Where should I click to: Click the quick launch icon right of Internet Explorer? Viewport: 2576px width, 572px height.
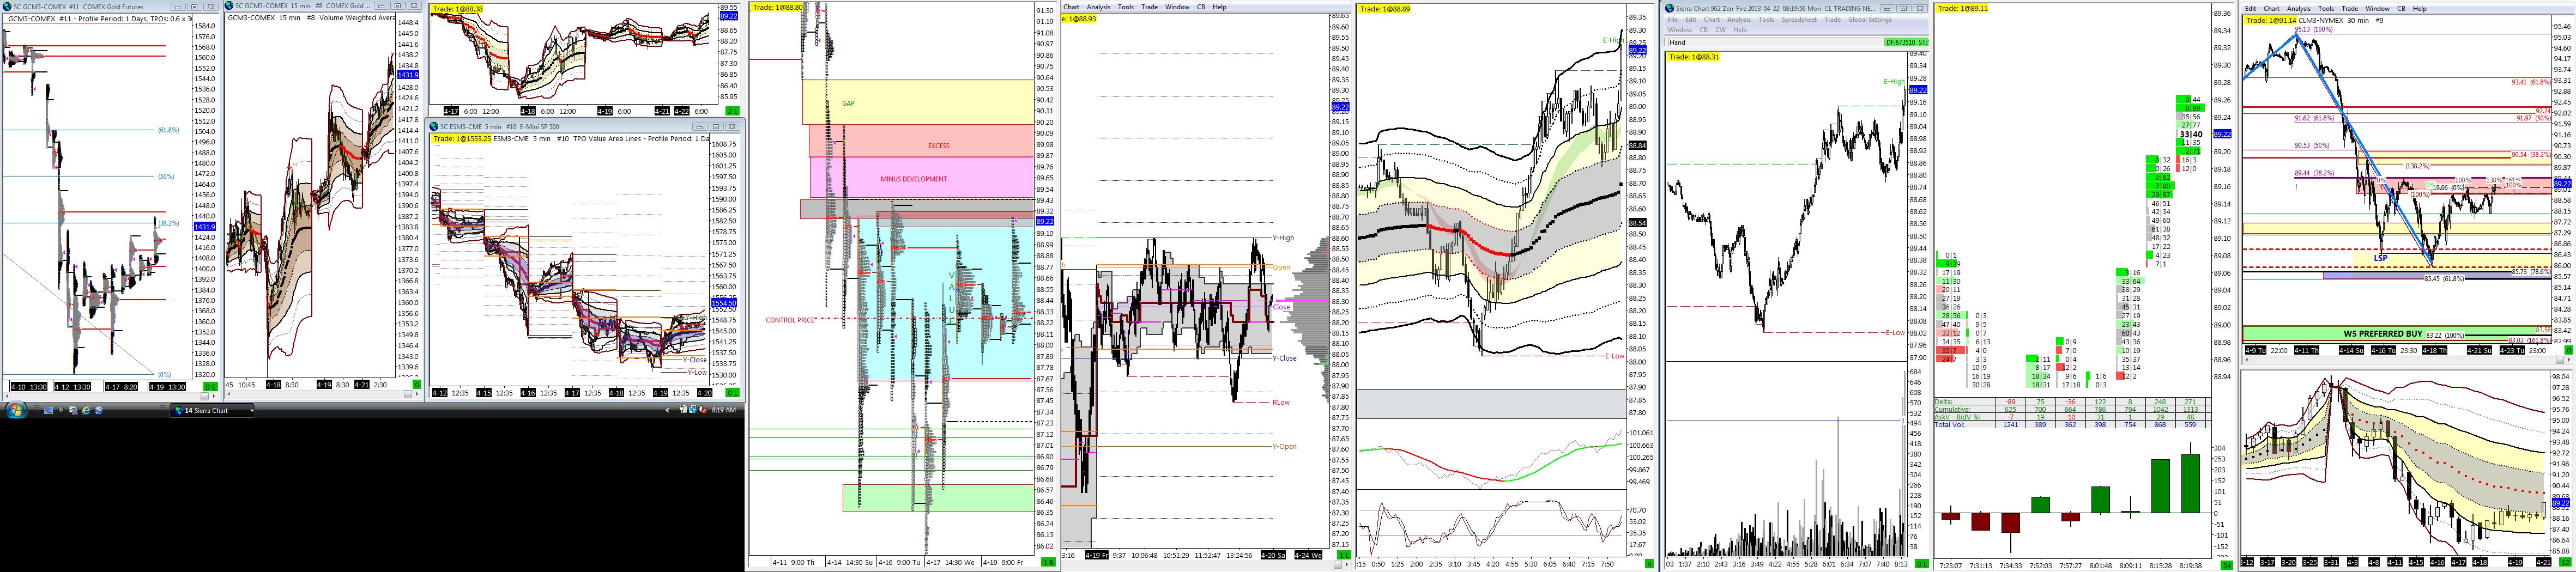click(99, 410)
